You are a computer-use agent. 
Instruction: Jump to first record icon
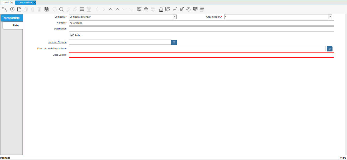pos(111,9)
